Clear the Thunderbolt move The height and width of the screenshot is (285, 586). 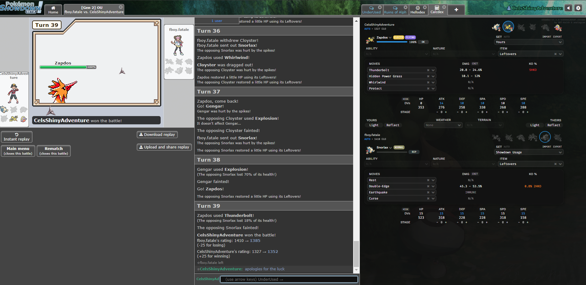(428, 70)
